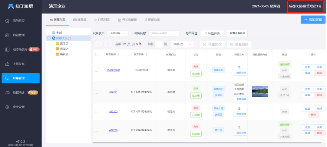327x147 pixels.
Task: Click 编辑 for 知了知屏3号电视机
Action: pyautogui.click(x=307, y=133)
